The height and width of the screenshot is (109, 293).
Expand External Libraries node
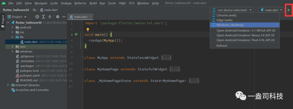(8, 85)
